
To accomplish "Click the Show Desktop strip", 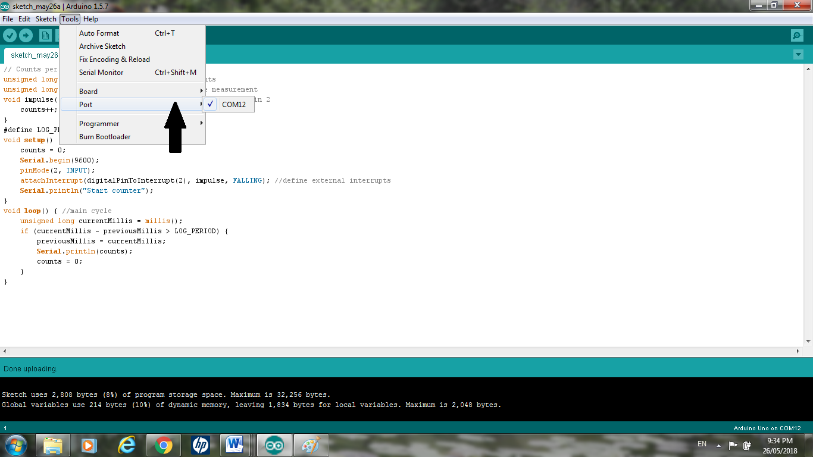I will coord(808,445).
